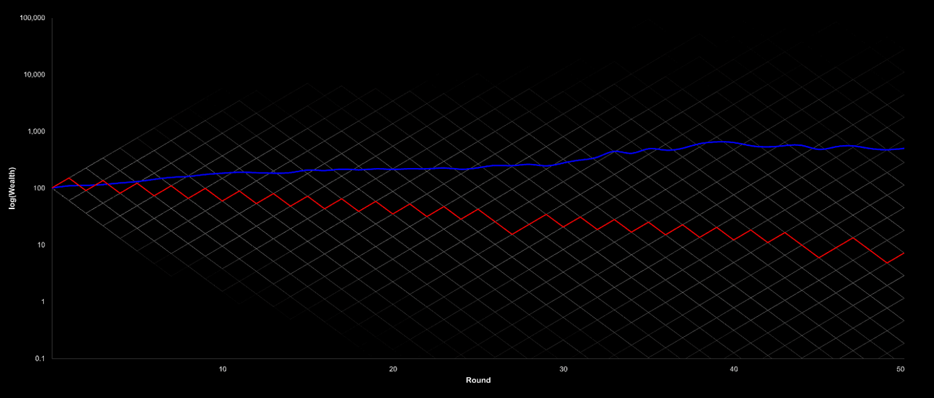Click the 10,000 y-axis label
The width and height of the screenshot is (934, 398).
point(35,74)
